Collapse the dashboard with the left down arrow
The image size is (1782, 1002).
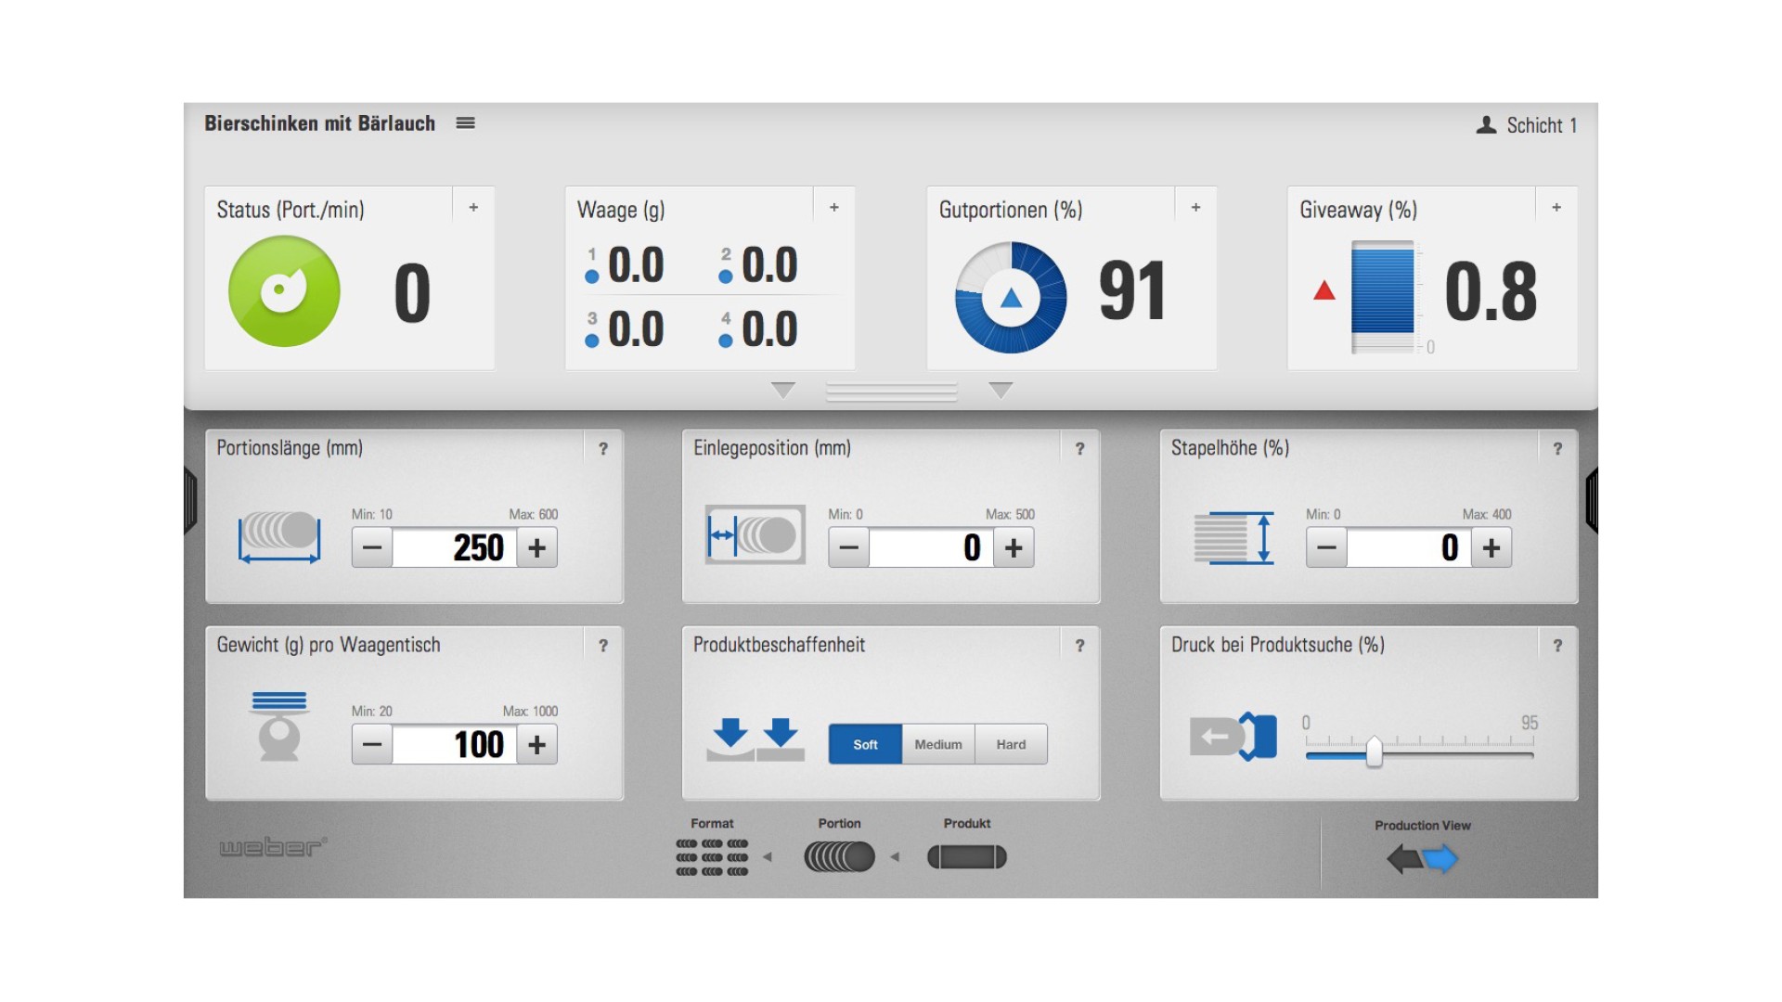click(784, 392)
